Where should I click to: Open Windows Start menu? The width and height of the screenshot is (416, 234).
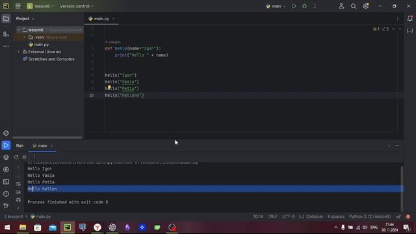[7, 227]
